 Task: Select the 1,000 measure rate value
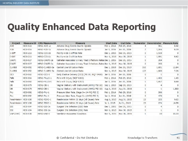(x=175, y=89)
